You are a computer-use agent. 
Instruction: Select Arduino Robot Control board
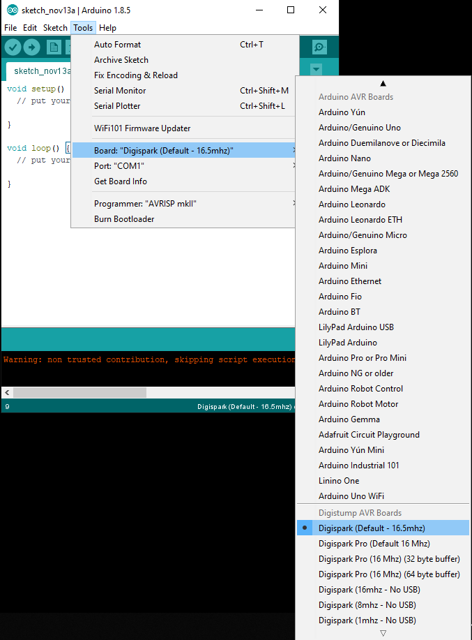[x=383, y=389]
